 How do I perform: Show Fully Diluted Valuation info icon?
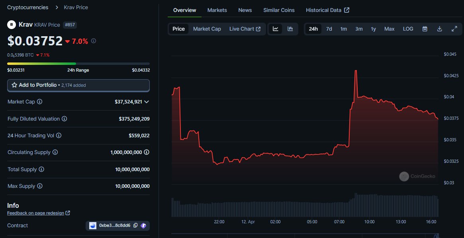click(64, 119)
